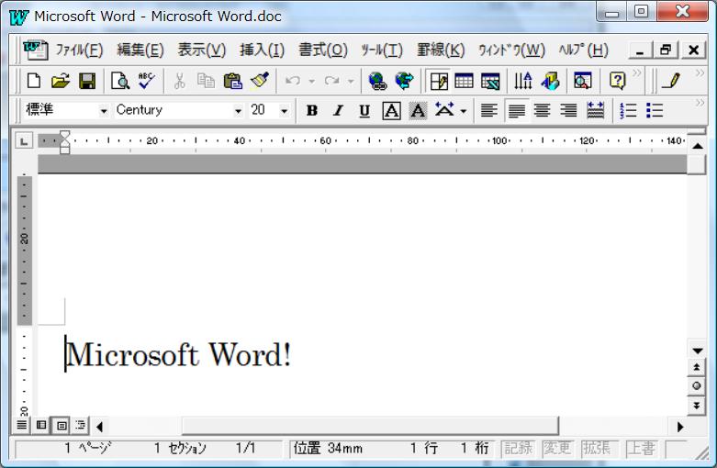Open a file with the folder icon

61,82
